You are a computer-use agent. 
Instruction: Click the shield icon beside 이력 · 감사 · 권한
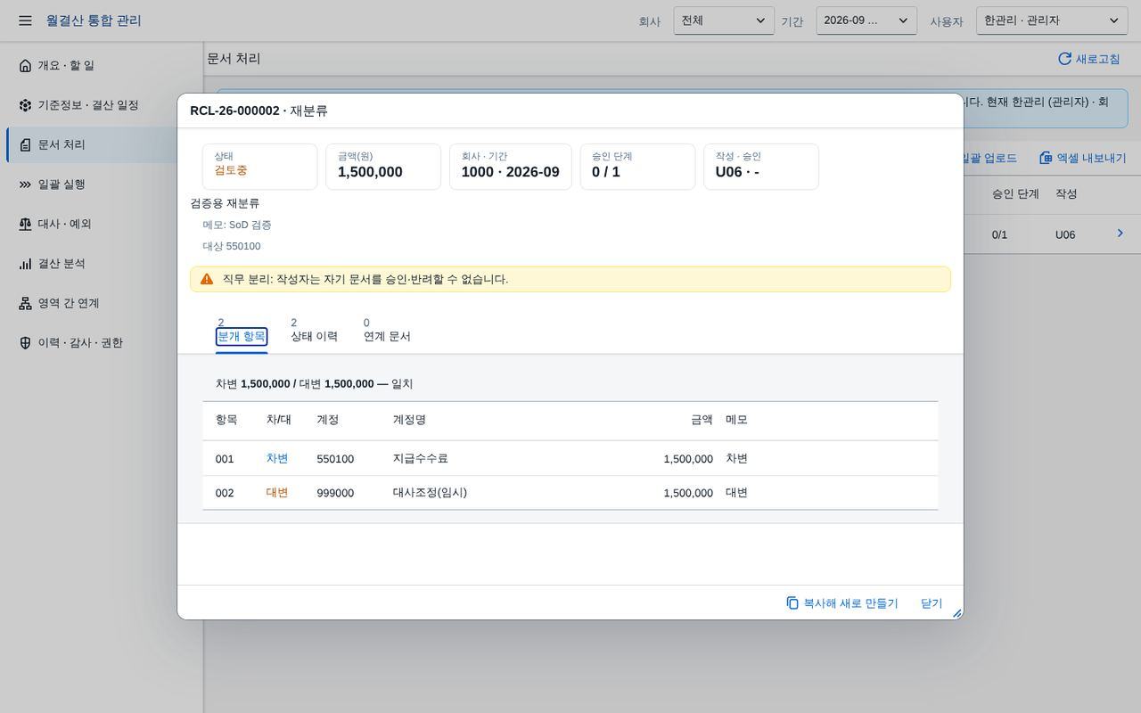click(x=25, y=343)
